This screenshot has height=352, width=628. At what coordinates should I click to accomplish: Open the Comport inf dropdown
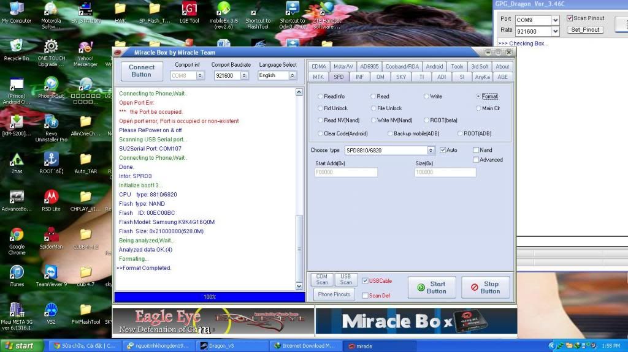coord(200,75)
